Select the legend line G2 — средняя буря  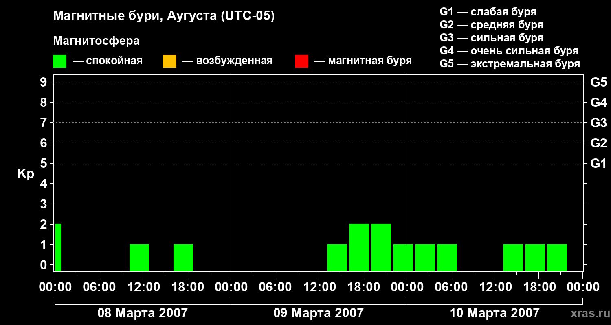pyautogui.click(x=491, y=25)
